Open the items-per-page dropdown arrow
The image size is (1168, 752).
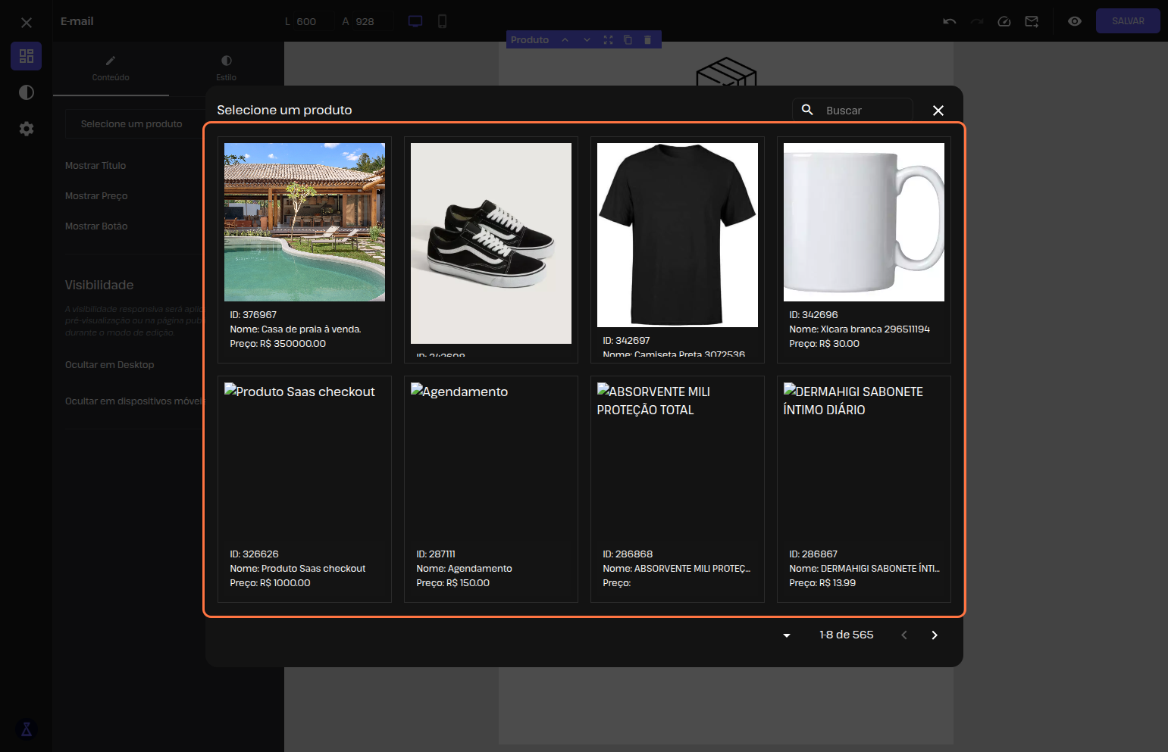[x=787, y=635]
